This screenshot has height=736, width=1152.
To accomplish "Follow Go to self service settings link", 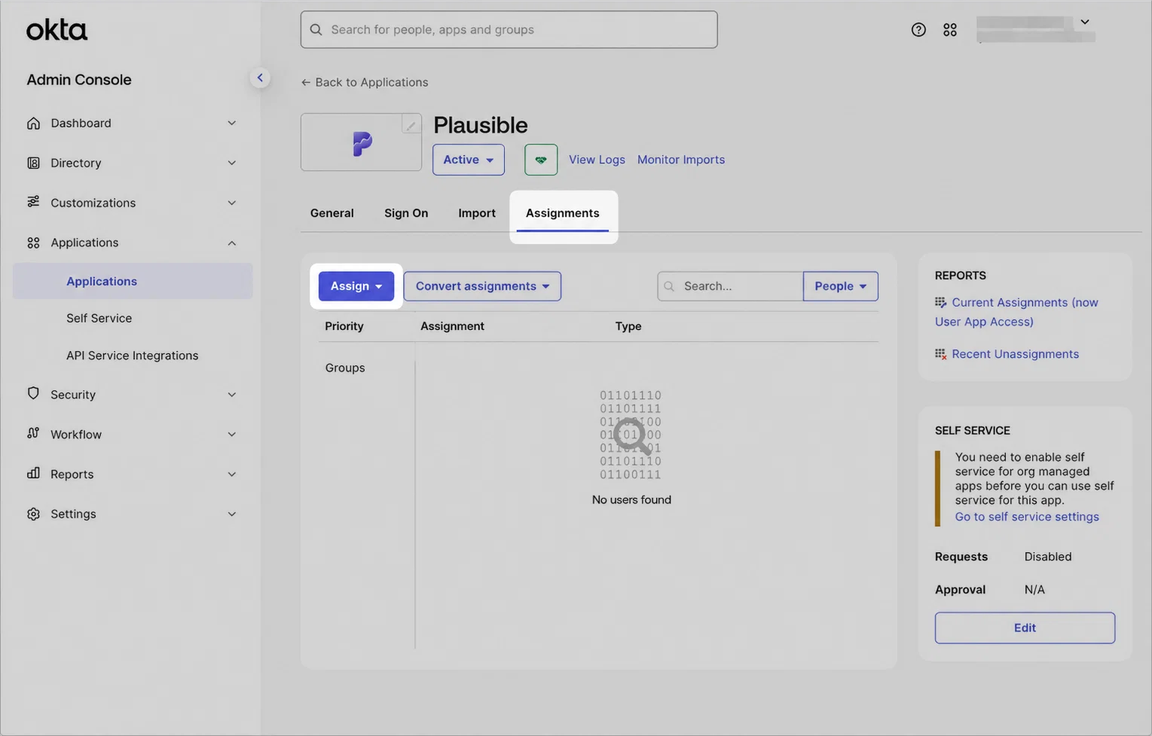I will click(1027, 517).
